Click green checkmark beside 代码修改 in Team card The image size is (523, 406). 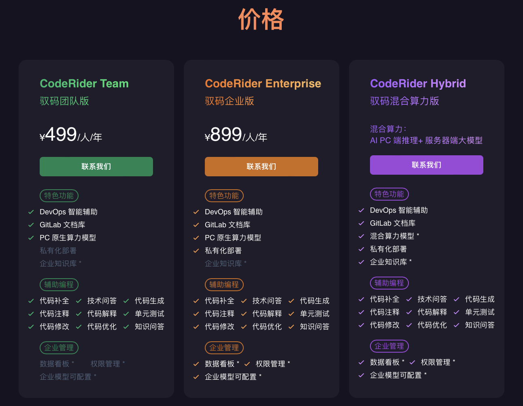(31, 327)
